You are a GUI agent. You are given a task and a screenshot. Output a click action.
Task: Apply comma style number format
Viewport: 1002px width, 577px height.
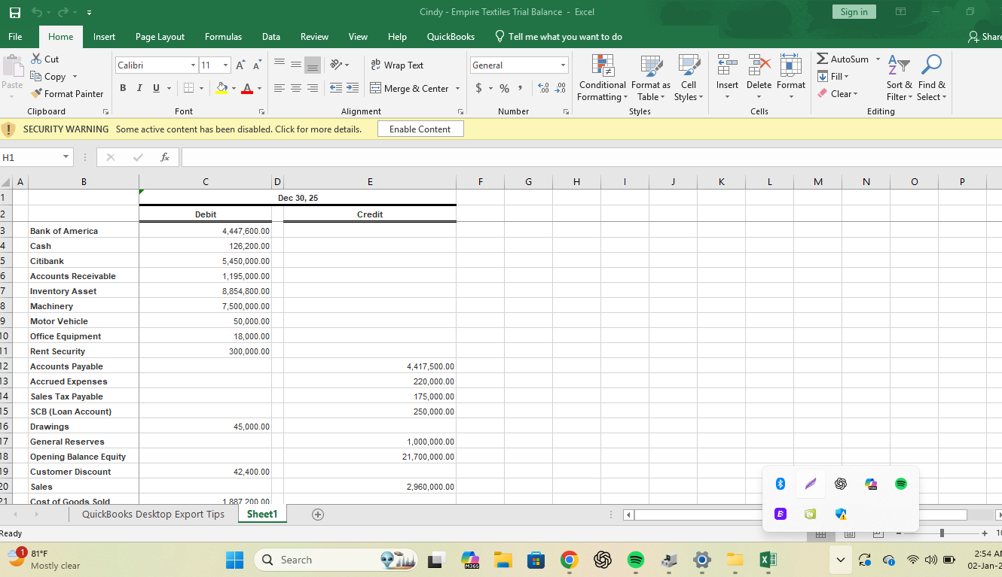coord(519,89)
